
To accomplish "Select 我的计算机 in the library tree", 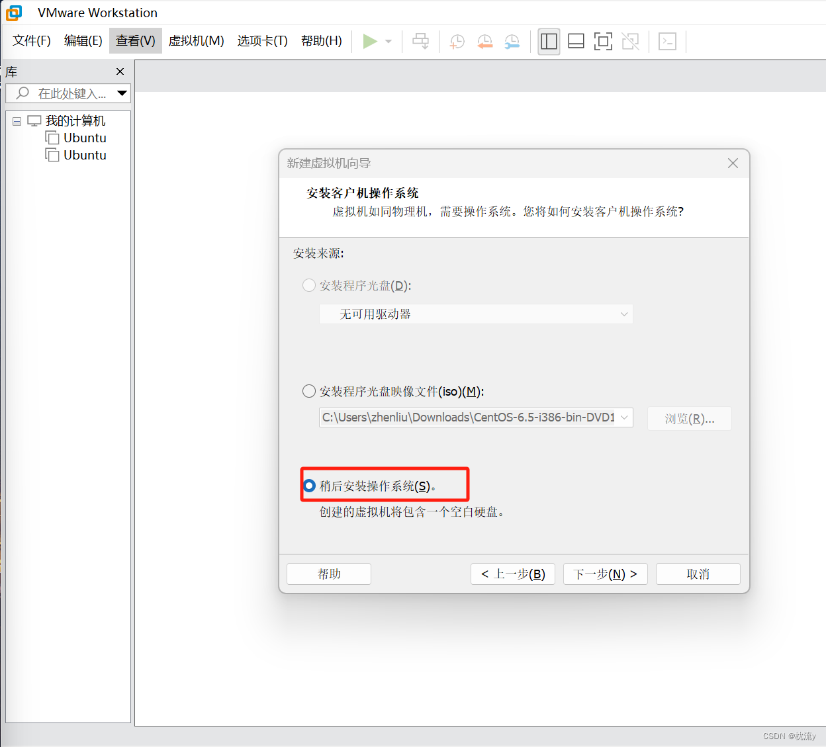I will click(75, 121).
